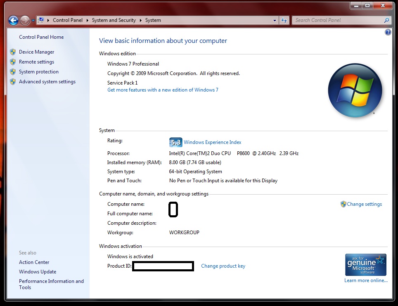Open Device Manager link
This screenshot has height=306, width=398.
coord(37,52)
